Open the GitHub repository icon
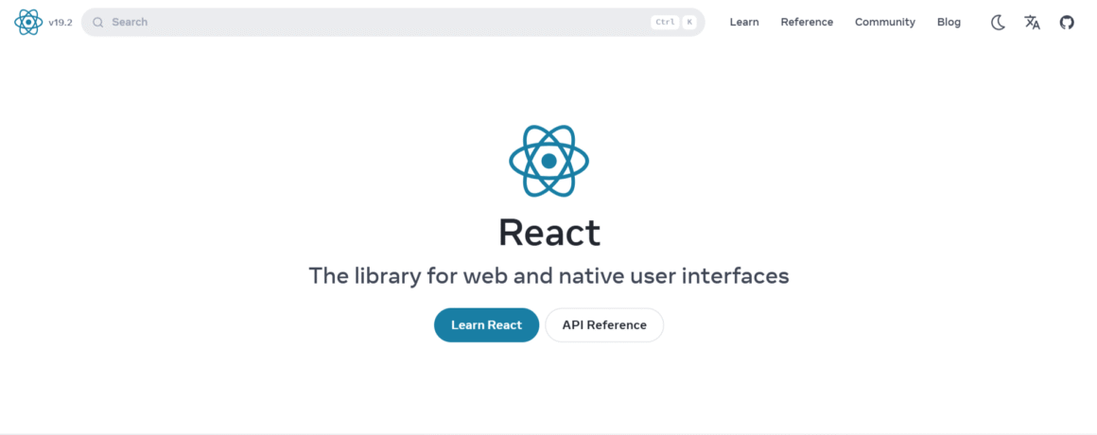Viewport: 1097px width, 435px height. pos(1066,23)
